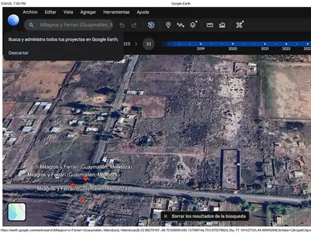Click the X icon beside Borrar los resultados
The height and width of the screenshot is (233, 311).
point(165,216)
